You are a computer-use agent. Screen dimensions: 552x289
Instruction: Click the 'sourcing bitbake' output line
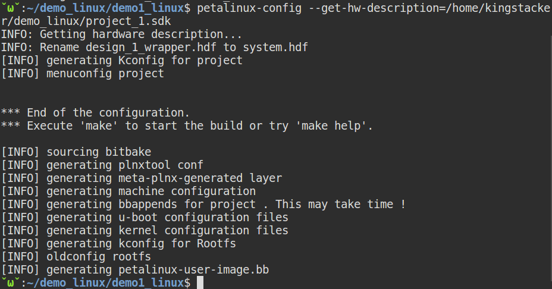pos(76,152)
